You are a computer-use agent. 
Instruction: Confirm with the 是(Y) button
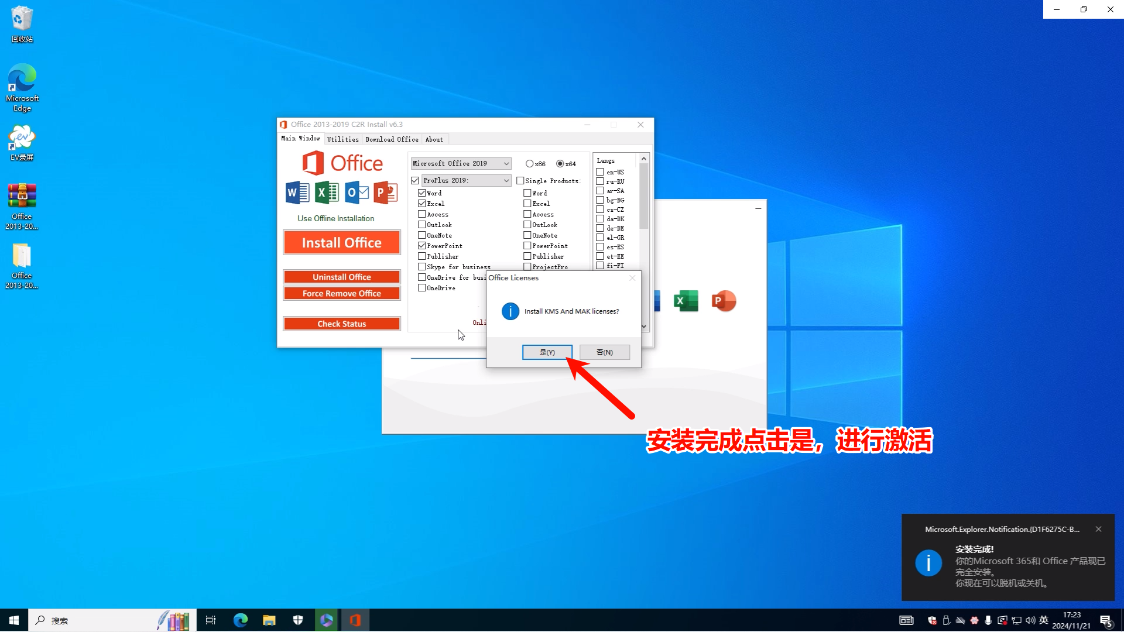click(547, 352)
